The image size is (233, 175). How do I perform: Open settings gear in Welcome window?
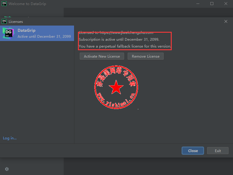[x=7, y=169]
